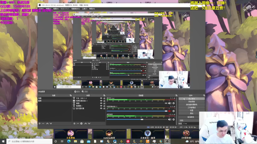The width and height of the screenshot is (257, 144).
Task: Open gear settings for 麦克风/Aux channel
Action: coord(173,103)
